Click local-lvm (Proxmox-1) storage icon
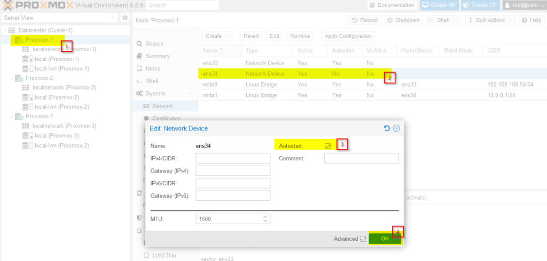The width and height of the screenshot is (547, 261). 28,69
